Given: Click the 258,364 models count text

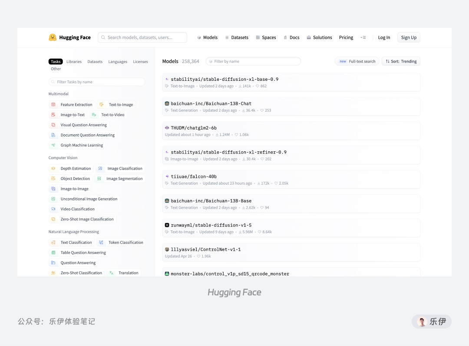Looking at the screenshot, I should [x=191, y=61].
